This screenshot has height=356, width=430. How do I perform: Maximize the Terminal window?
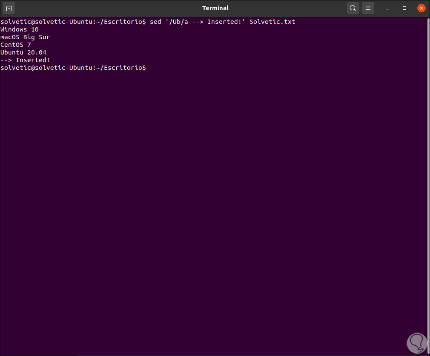404,8
